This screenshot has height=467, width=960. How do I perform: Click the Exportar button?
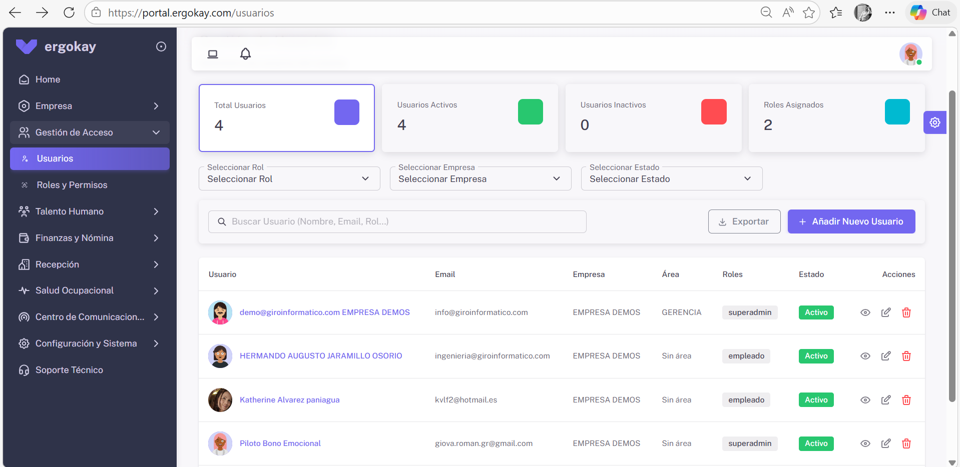point(744,221)
